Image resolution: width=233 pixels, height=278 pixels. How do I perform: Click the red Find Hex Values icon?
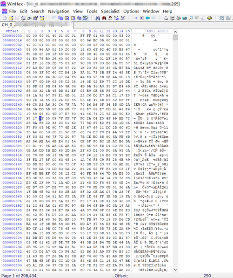click(104, 18)
